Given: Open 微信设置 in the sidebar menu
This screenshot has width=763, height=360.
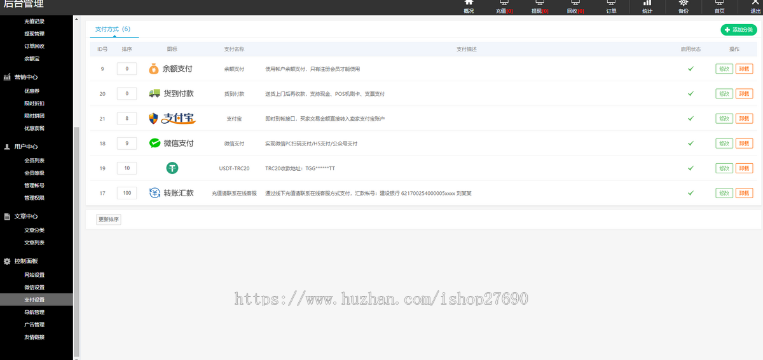Looking at the screenshot, I should (x=34, y=287).
